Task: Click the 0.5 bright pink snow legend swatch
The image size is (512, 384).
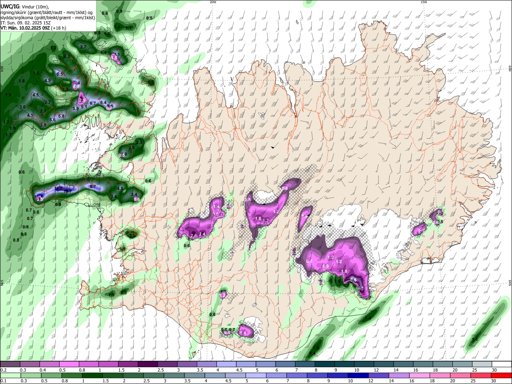Action: [69, 364]
